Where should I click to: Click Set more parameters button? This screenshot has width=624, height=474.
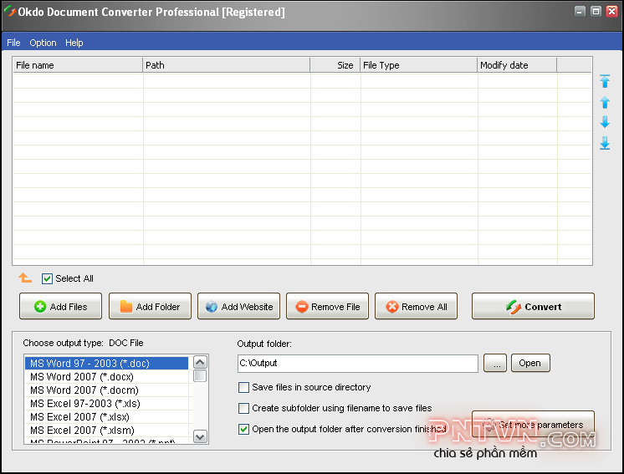(x=533, y=424)
